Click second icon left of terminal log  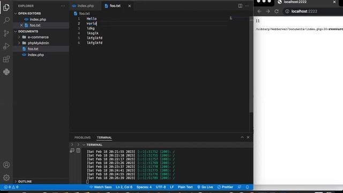[x=78, y=150]
